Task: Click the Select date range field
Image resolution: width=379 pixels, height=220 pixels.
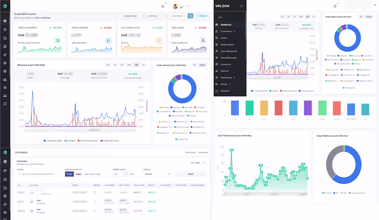Action: [95, 174]
